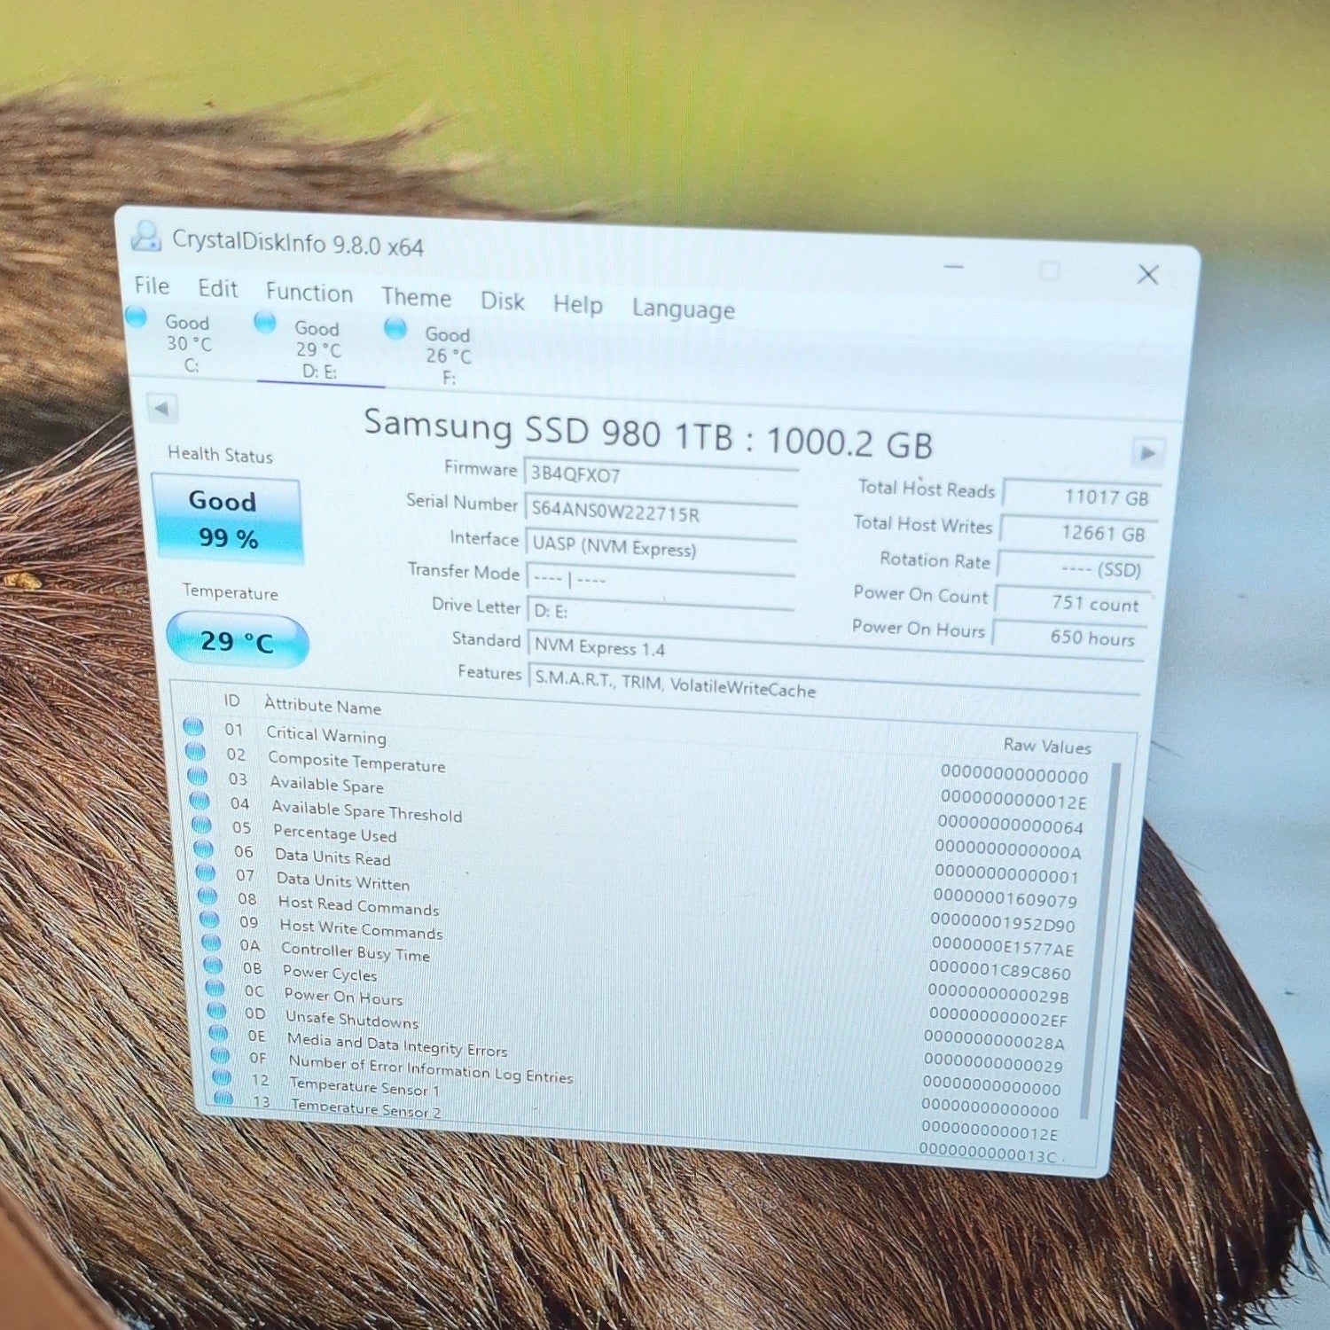Open the Disk menu

tap(502, 301)
